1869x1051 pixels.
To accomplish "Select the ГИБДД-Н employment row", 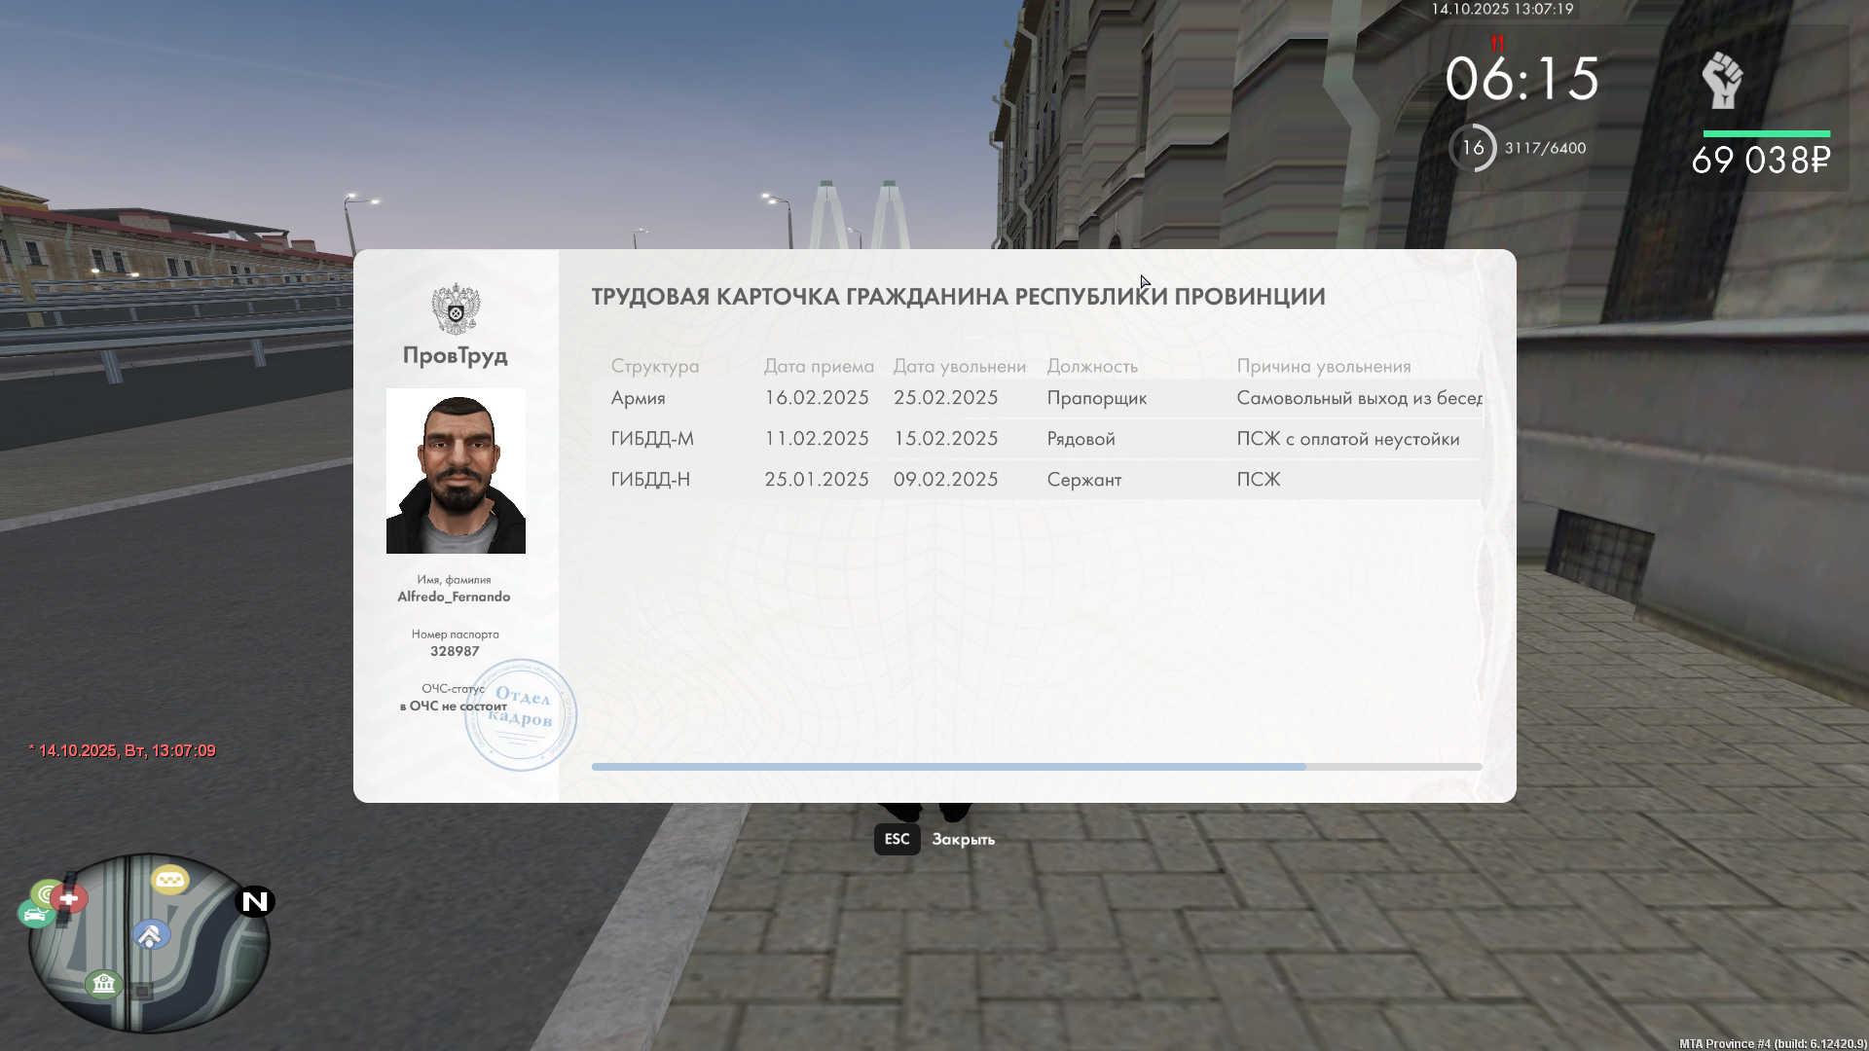I will pyautogui.click(x=1037, y=480).
